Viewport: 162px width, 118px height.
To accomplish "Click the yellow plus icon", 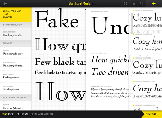I will pyautogui.click(x=154, y=4).
